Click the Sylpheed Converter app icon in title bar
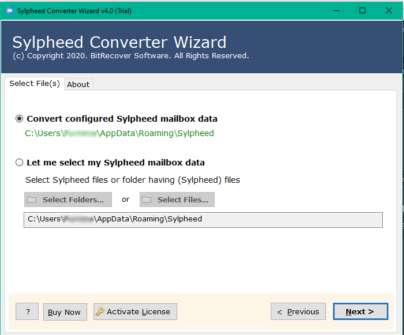The height and width of the screenshot is (335, 404). [x=9, y=10]
